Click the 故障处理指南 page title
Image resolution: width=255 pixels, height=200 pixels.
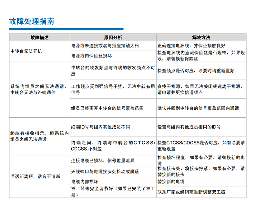pyautogui.click(x=31, y=21)
